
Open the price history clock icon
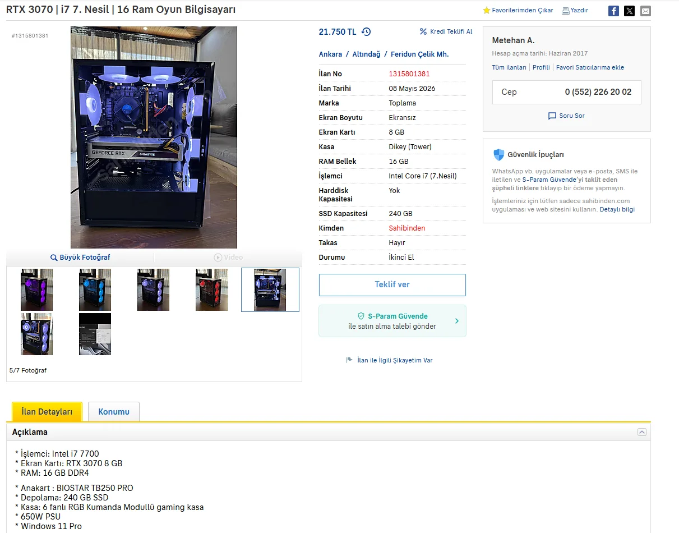point(366,32)
